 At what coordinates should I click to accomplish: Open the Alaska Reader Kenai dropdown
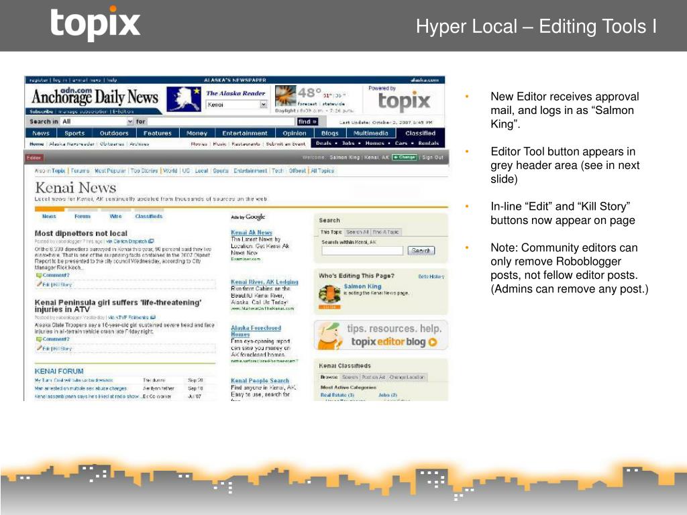(237, 105)
